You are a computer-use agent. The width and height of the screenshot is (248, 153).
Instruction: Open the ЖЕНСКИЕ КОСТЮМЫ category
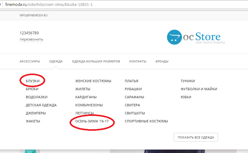(x=93, y=81)
